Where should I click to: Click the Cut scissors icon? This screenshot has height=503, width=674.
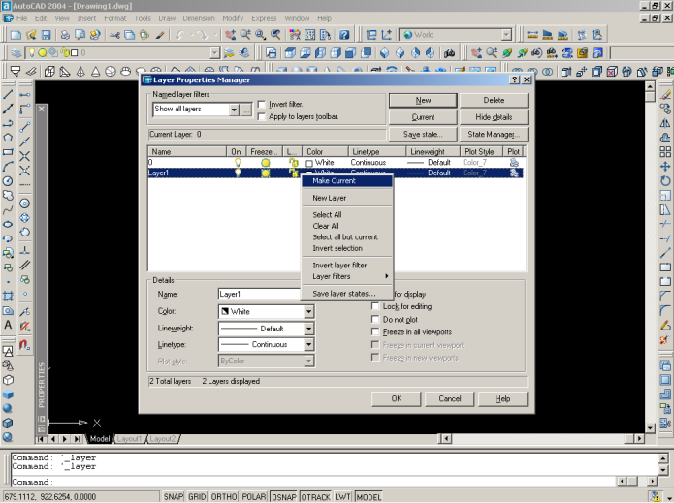114,35
